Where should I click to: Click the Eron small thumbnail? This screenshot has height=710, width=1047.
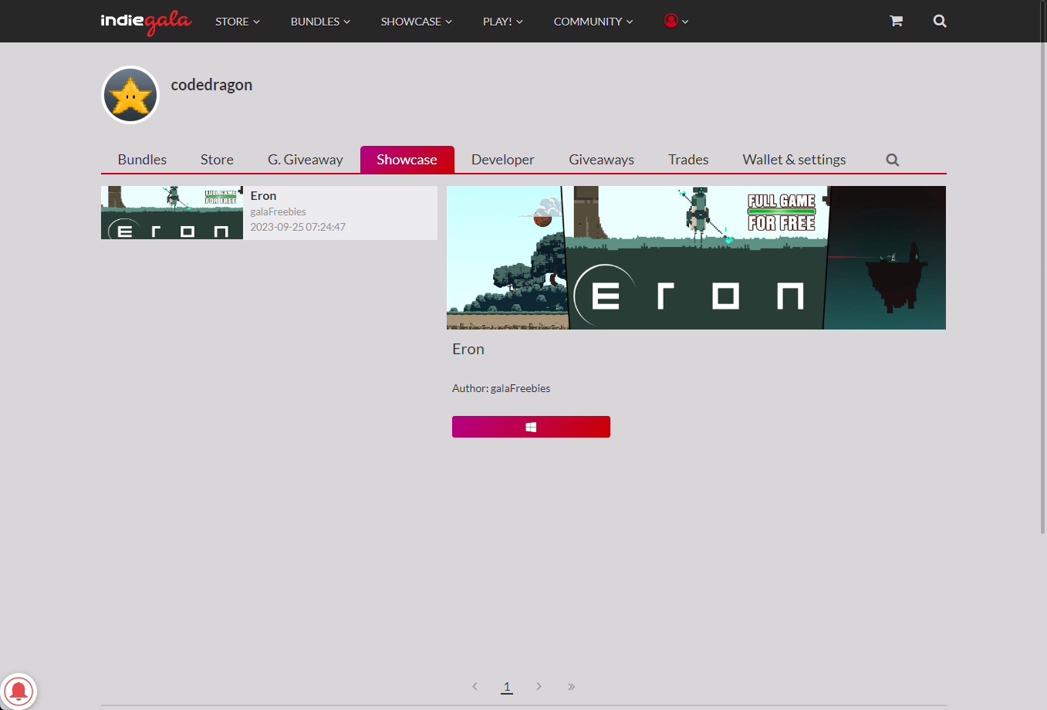tap(172, 212)
